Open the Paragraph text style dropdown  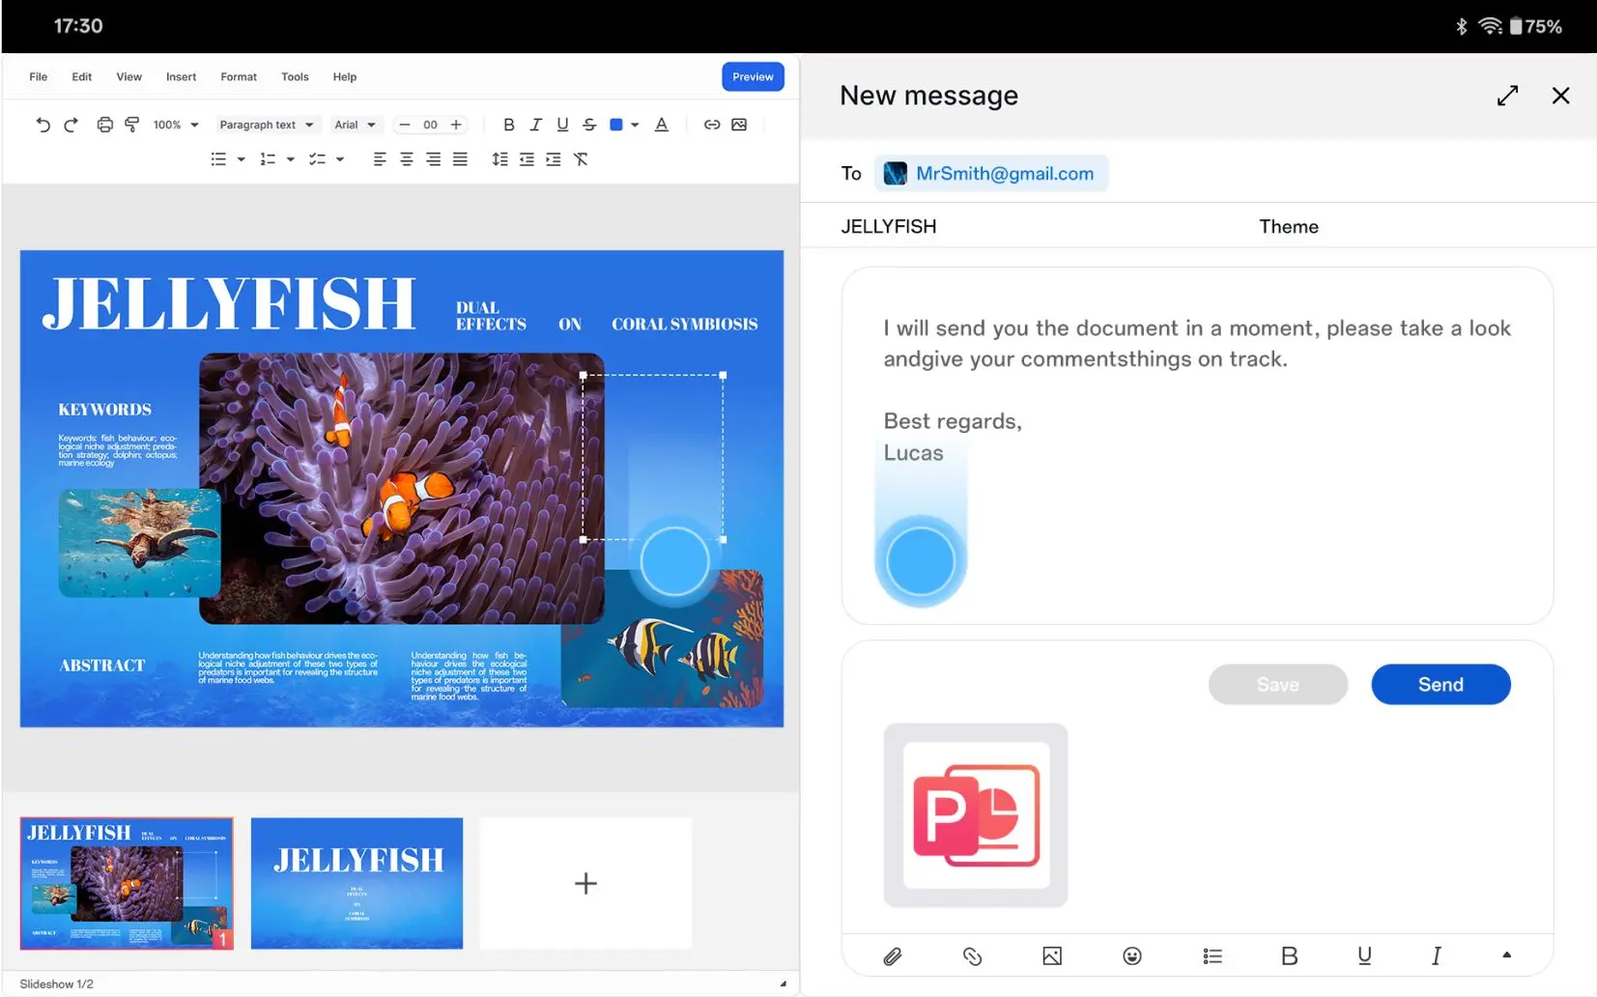[266, 125]
